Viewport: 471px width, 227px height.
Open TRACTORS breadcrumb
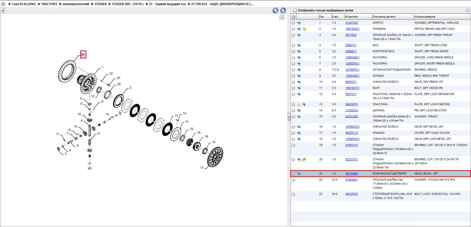[49, 5]
